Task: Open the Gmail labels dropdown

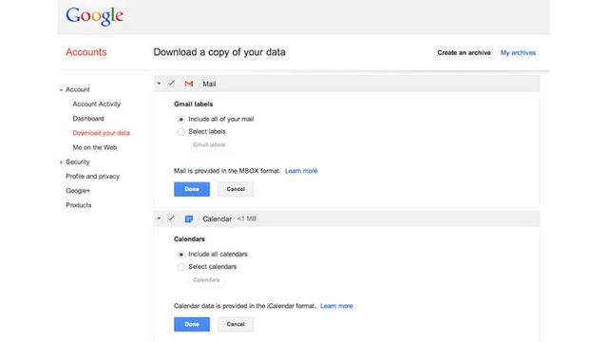Action: (x=209, y=144)
